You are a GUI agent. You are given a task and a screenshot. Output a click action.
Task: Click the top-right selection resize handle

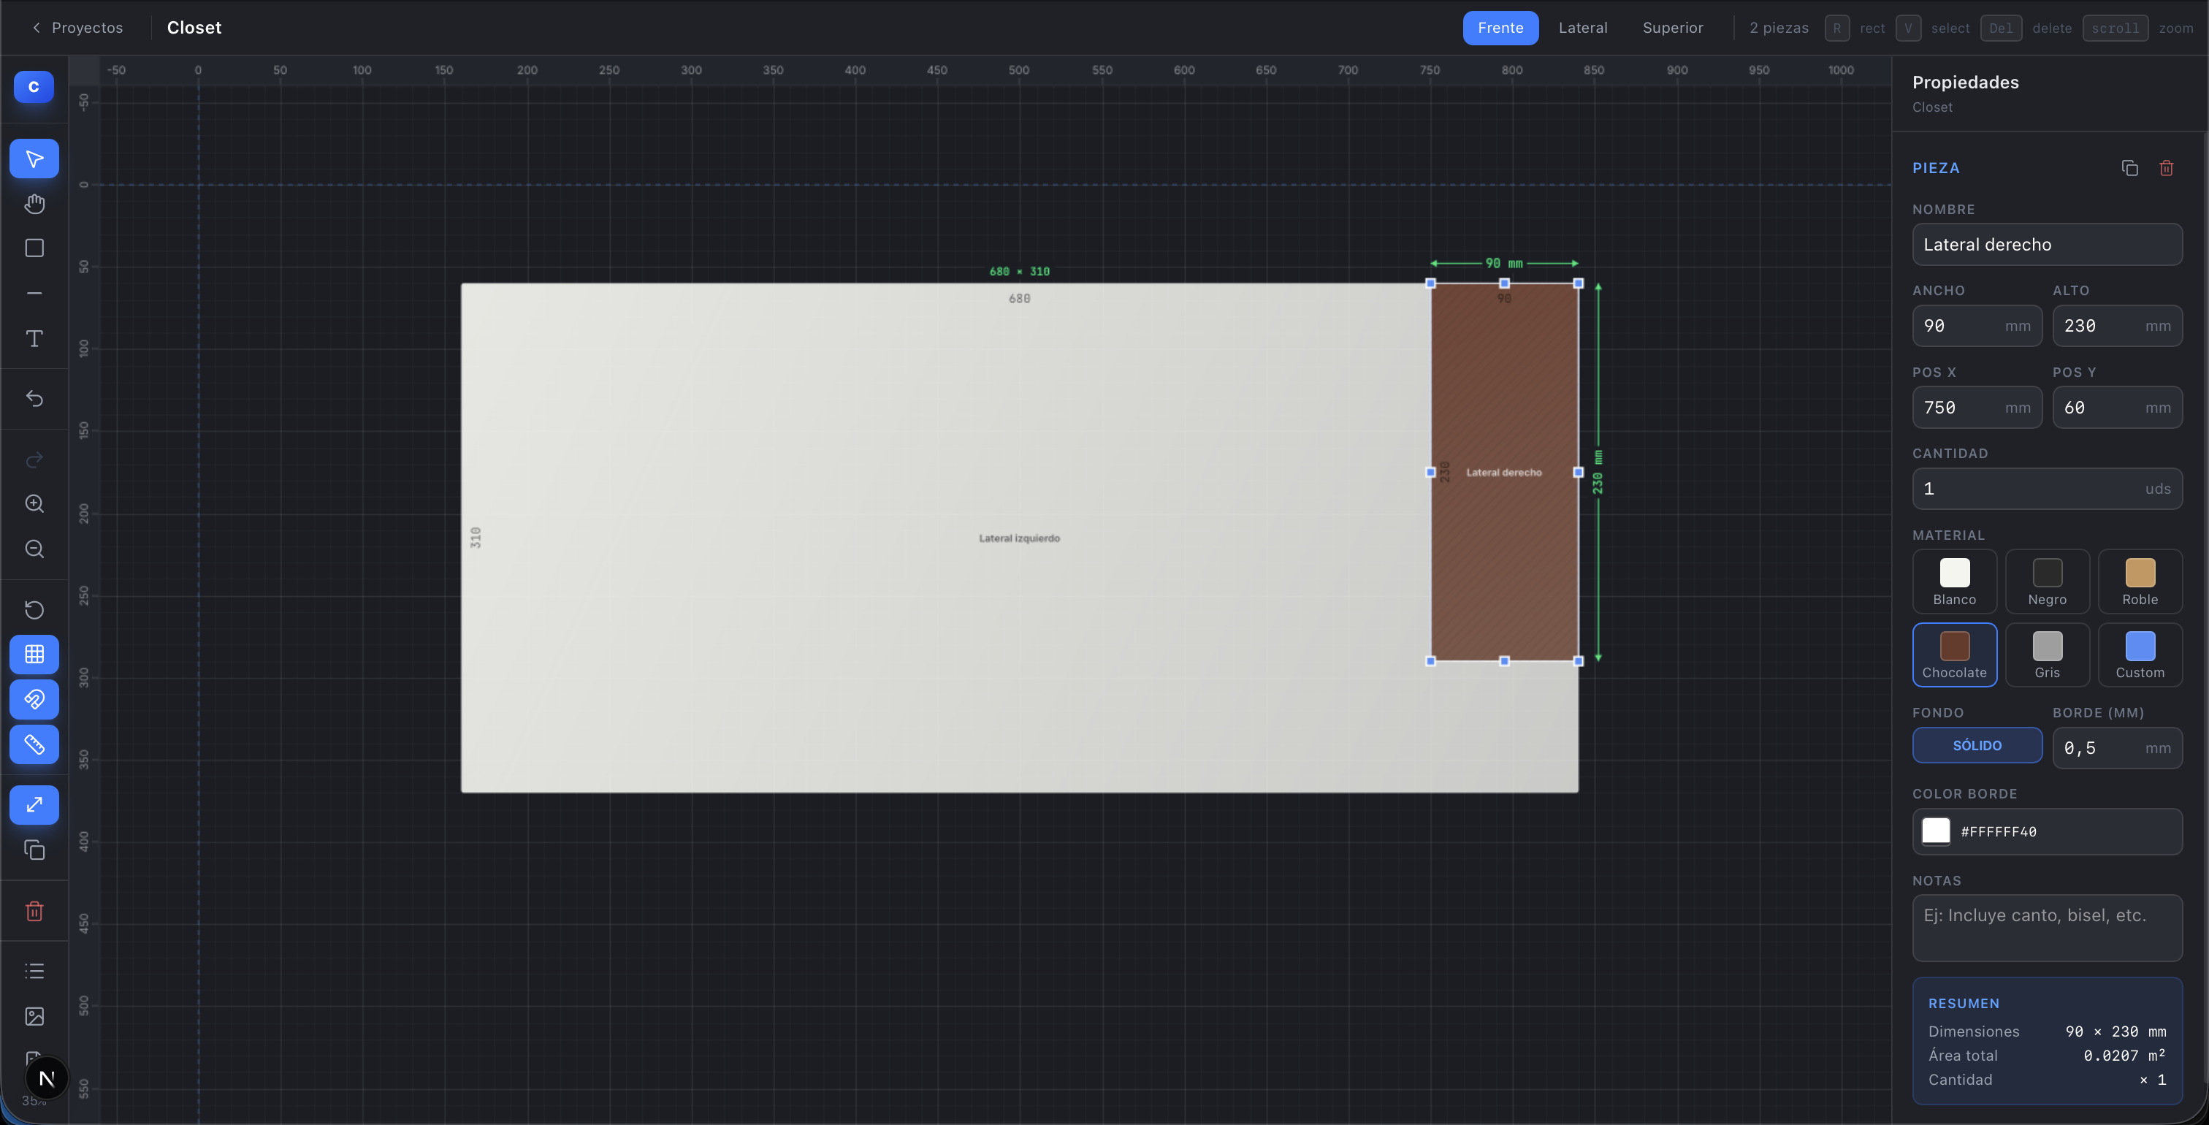coord(1578,283)
